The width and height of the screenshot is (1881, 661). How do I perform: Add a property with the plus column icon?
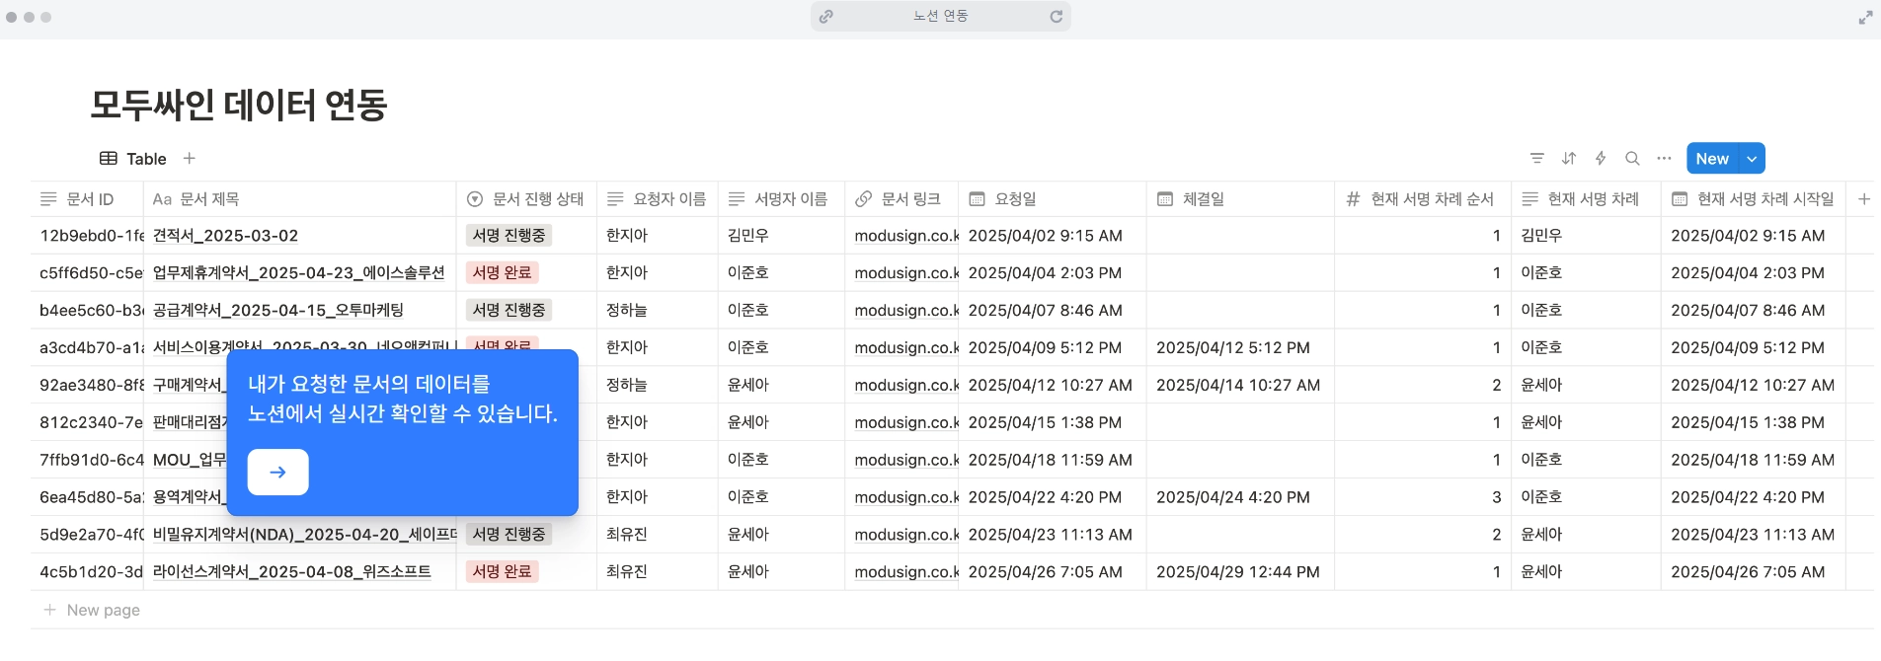point(1863,199)
